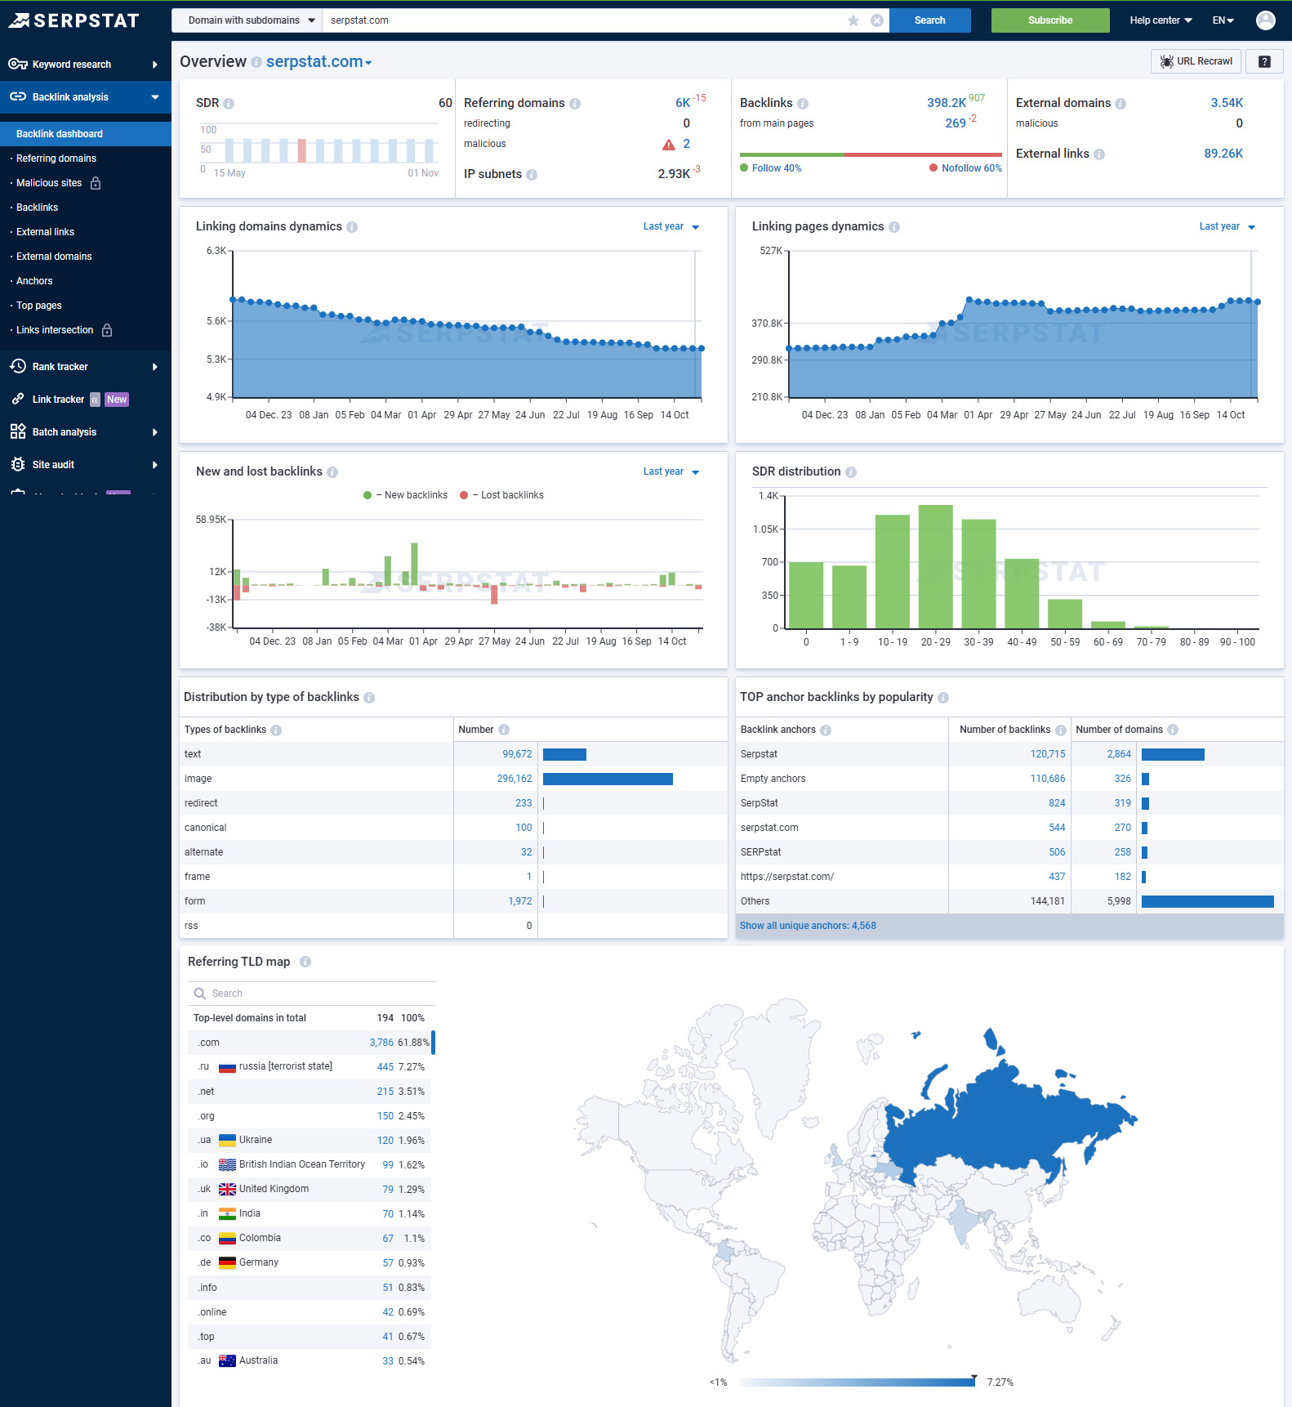Toggle the New backlinks legend item
The width and height of the screenshot is (1292, 1407).
405,495
